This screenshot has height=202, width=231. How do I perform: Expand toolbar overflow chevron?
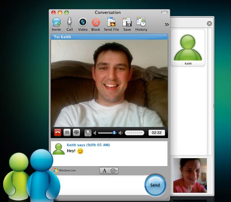click(x=167, y=25)
